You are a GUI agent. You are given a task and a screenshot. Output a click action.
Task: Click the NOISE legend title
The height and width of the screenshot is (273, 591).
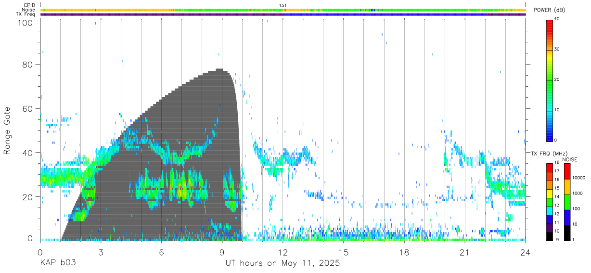(569, 159)
